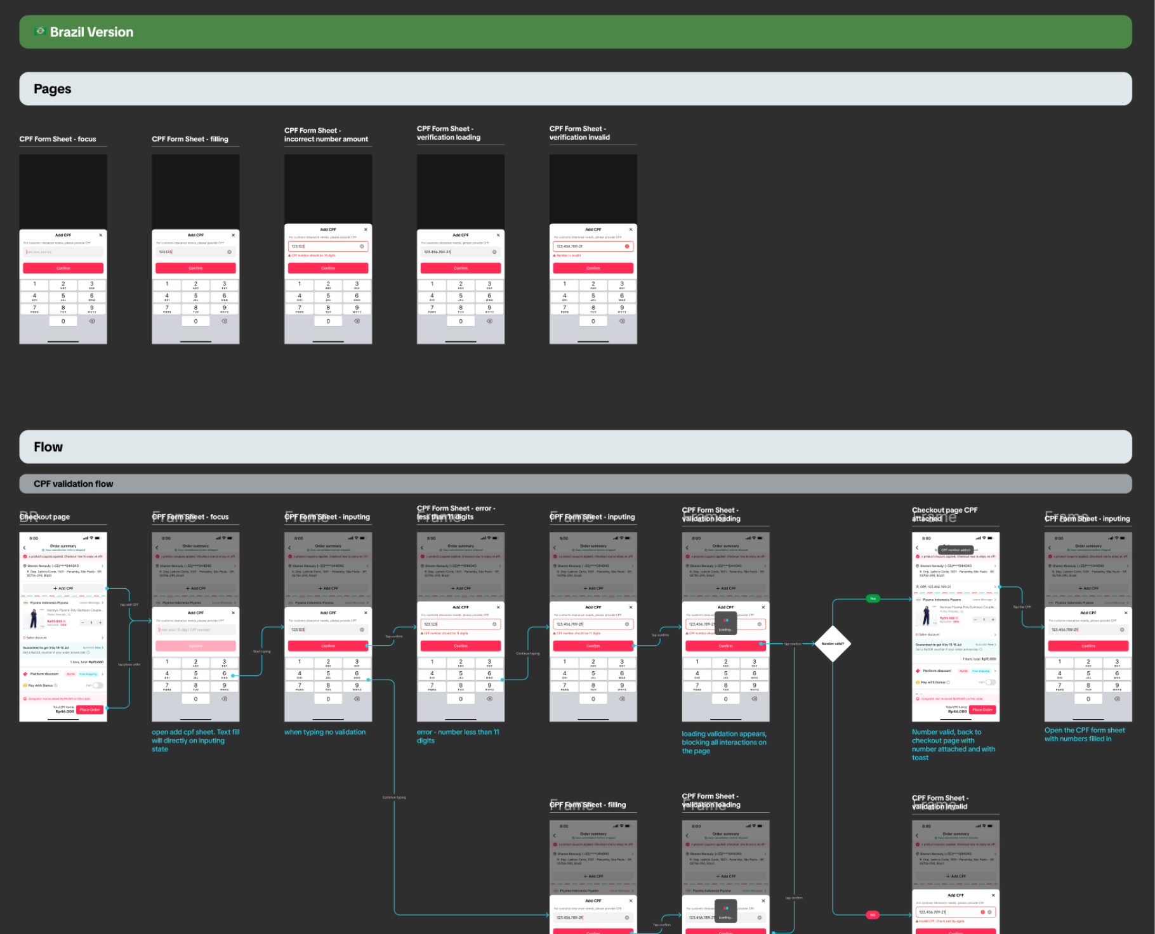
Task: Select the 'when typing no validation' annotation
Action: coord(325,732)
